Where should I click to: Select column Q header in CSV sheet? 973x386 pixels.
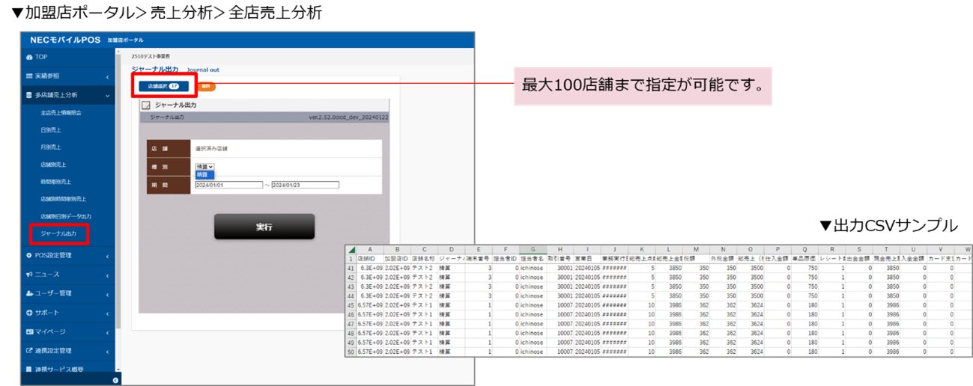coord(804,249)
